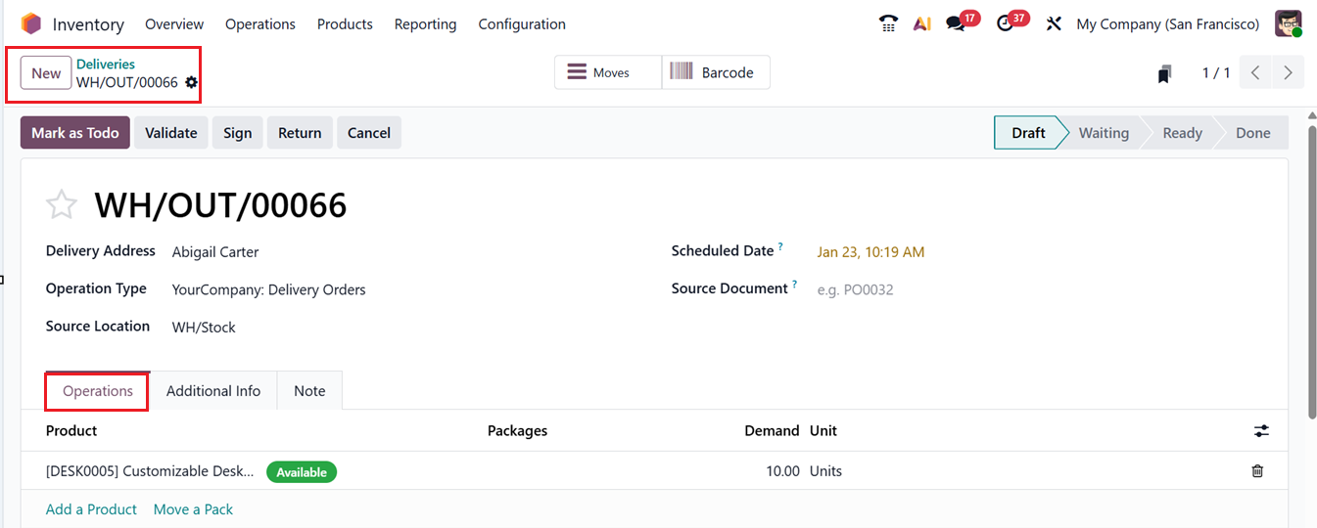Delete the Customizable Desk line via trash icon
This screenshot has height=528, width=1317.
pyautogui.click(x=1257, y=471)
